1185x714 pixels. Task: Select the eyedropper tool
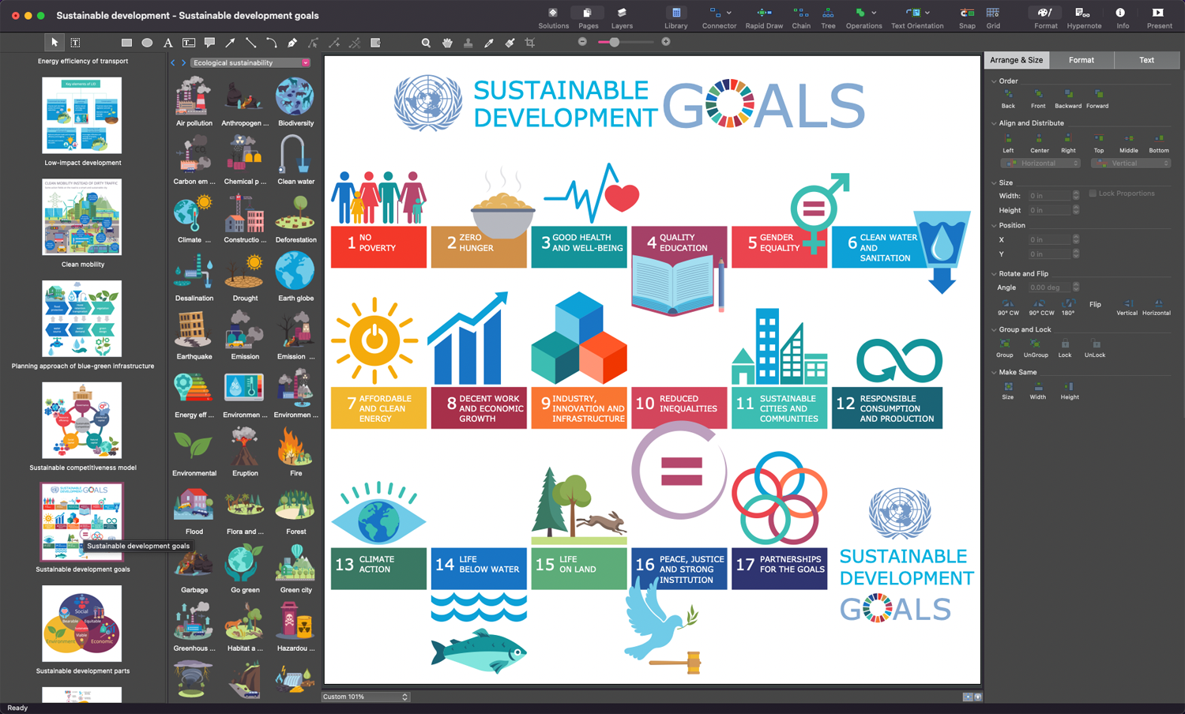[x=489, y=43]
